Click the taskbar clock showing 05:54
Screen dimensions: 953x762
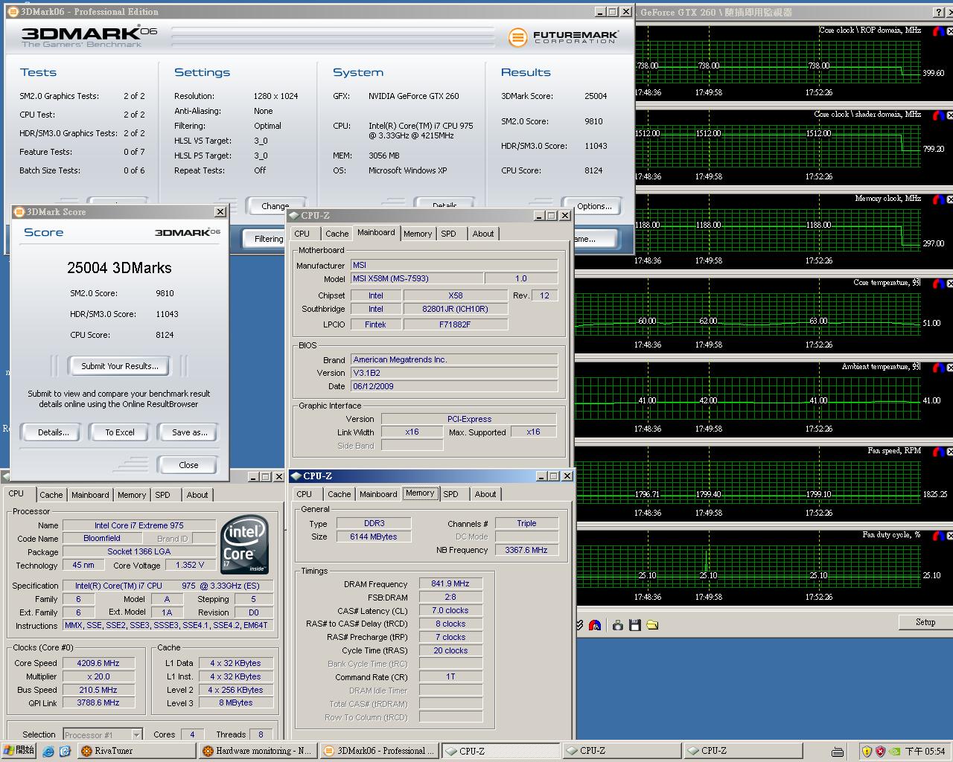click(x=925, y=752)
